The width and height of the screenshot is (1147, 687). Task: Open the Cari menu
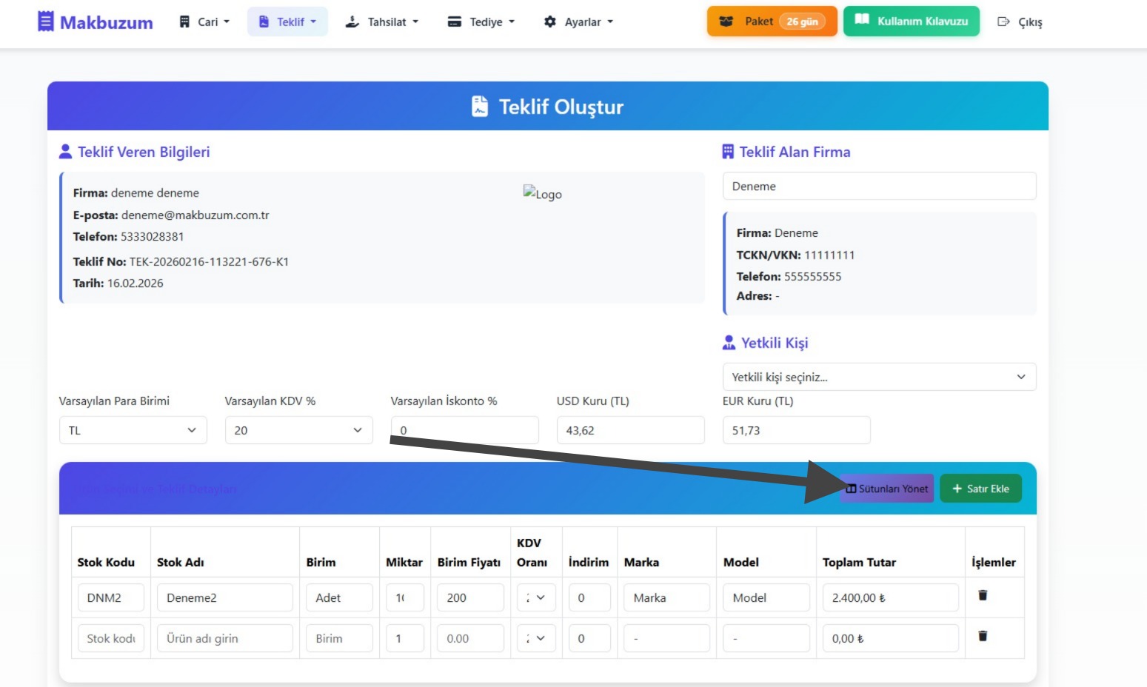[x=204, y=22]
